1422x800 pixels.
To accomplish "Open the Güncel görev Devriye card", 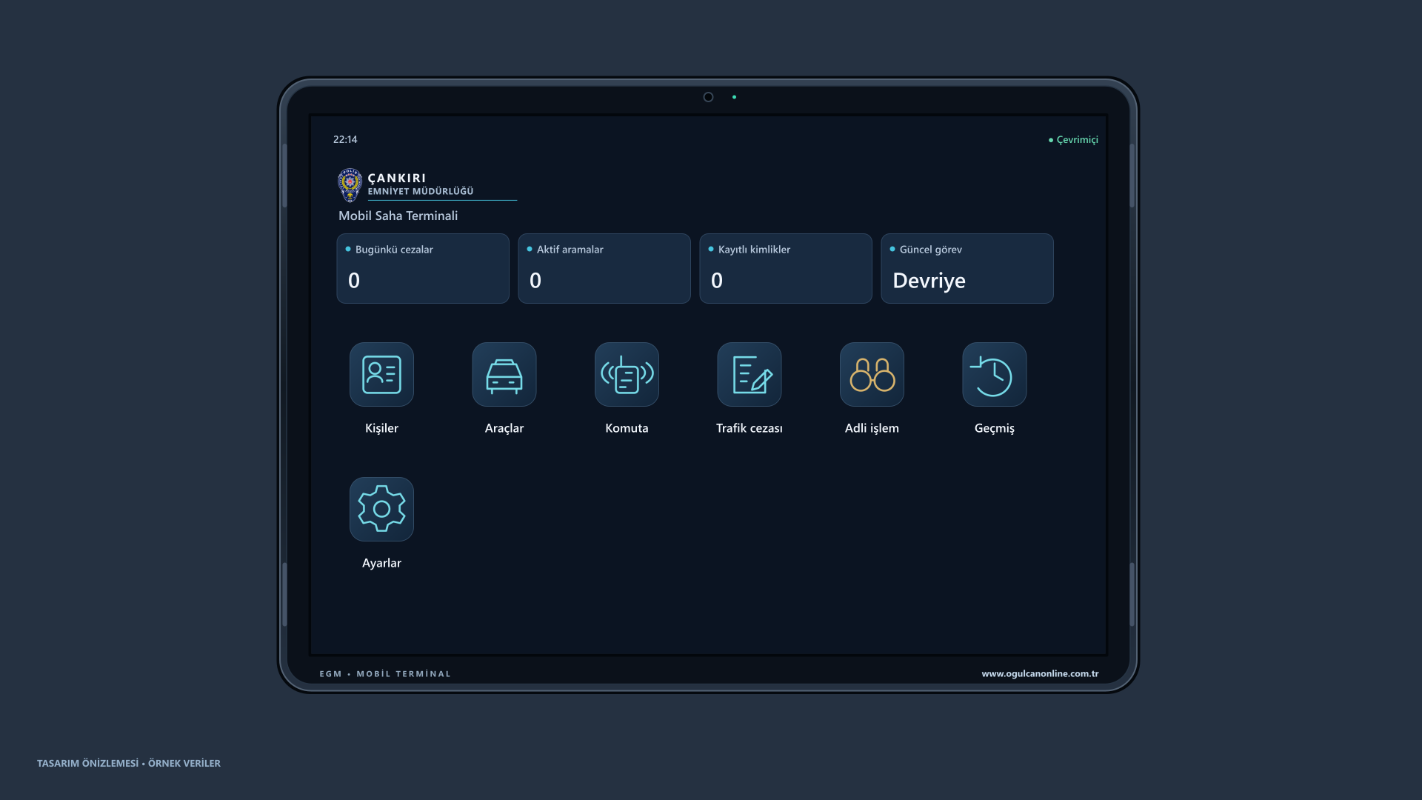I will pos(967,268).
